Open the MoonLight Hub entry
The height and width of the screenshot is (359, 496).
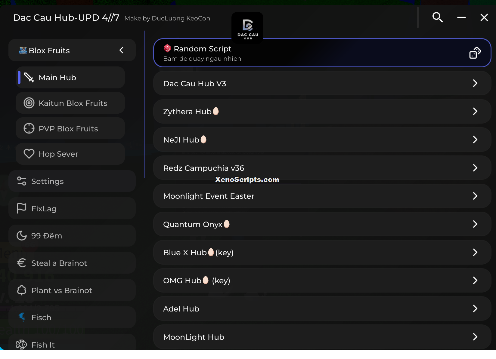tap(322, 337)
